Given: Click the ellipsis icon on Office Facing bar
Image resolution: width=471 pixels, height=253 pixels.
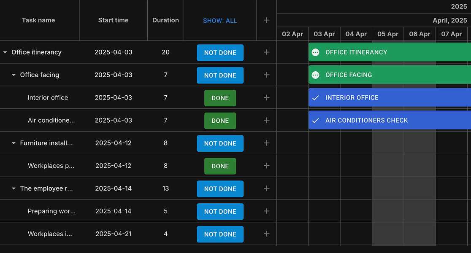Looking at the screenshot, I should (315, 75).
